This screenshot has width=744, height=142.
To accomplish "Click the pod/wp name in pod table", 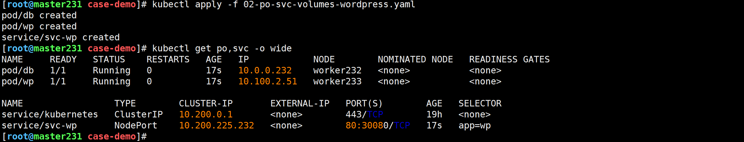I will [x=18, y=82].
